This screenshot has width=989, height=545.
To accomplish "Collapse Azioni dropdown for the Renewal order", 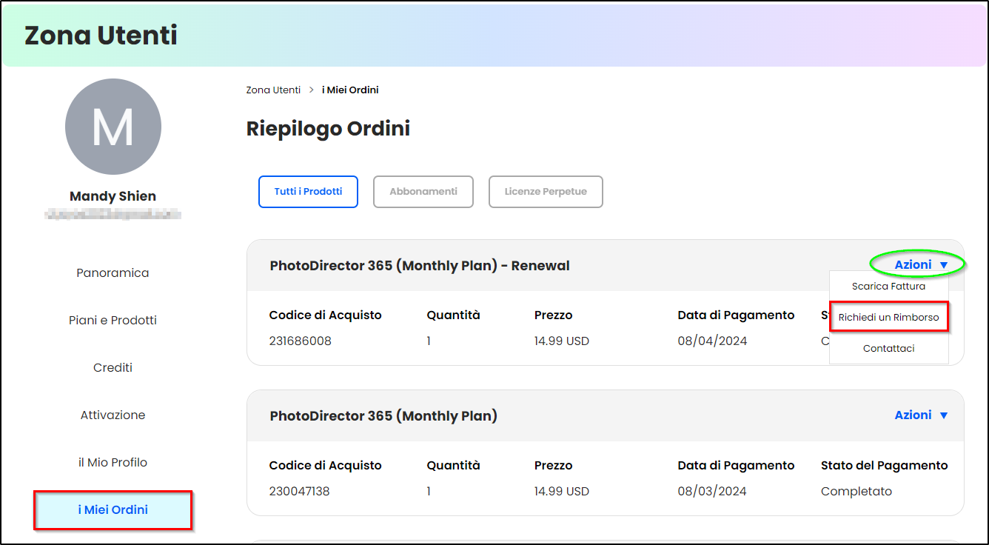I will pos(920,264).
